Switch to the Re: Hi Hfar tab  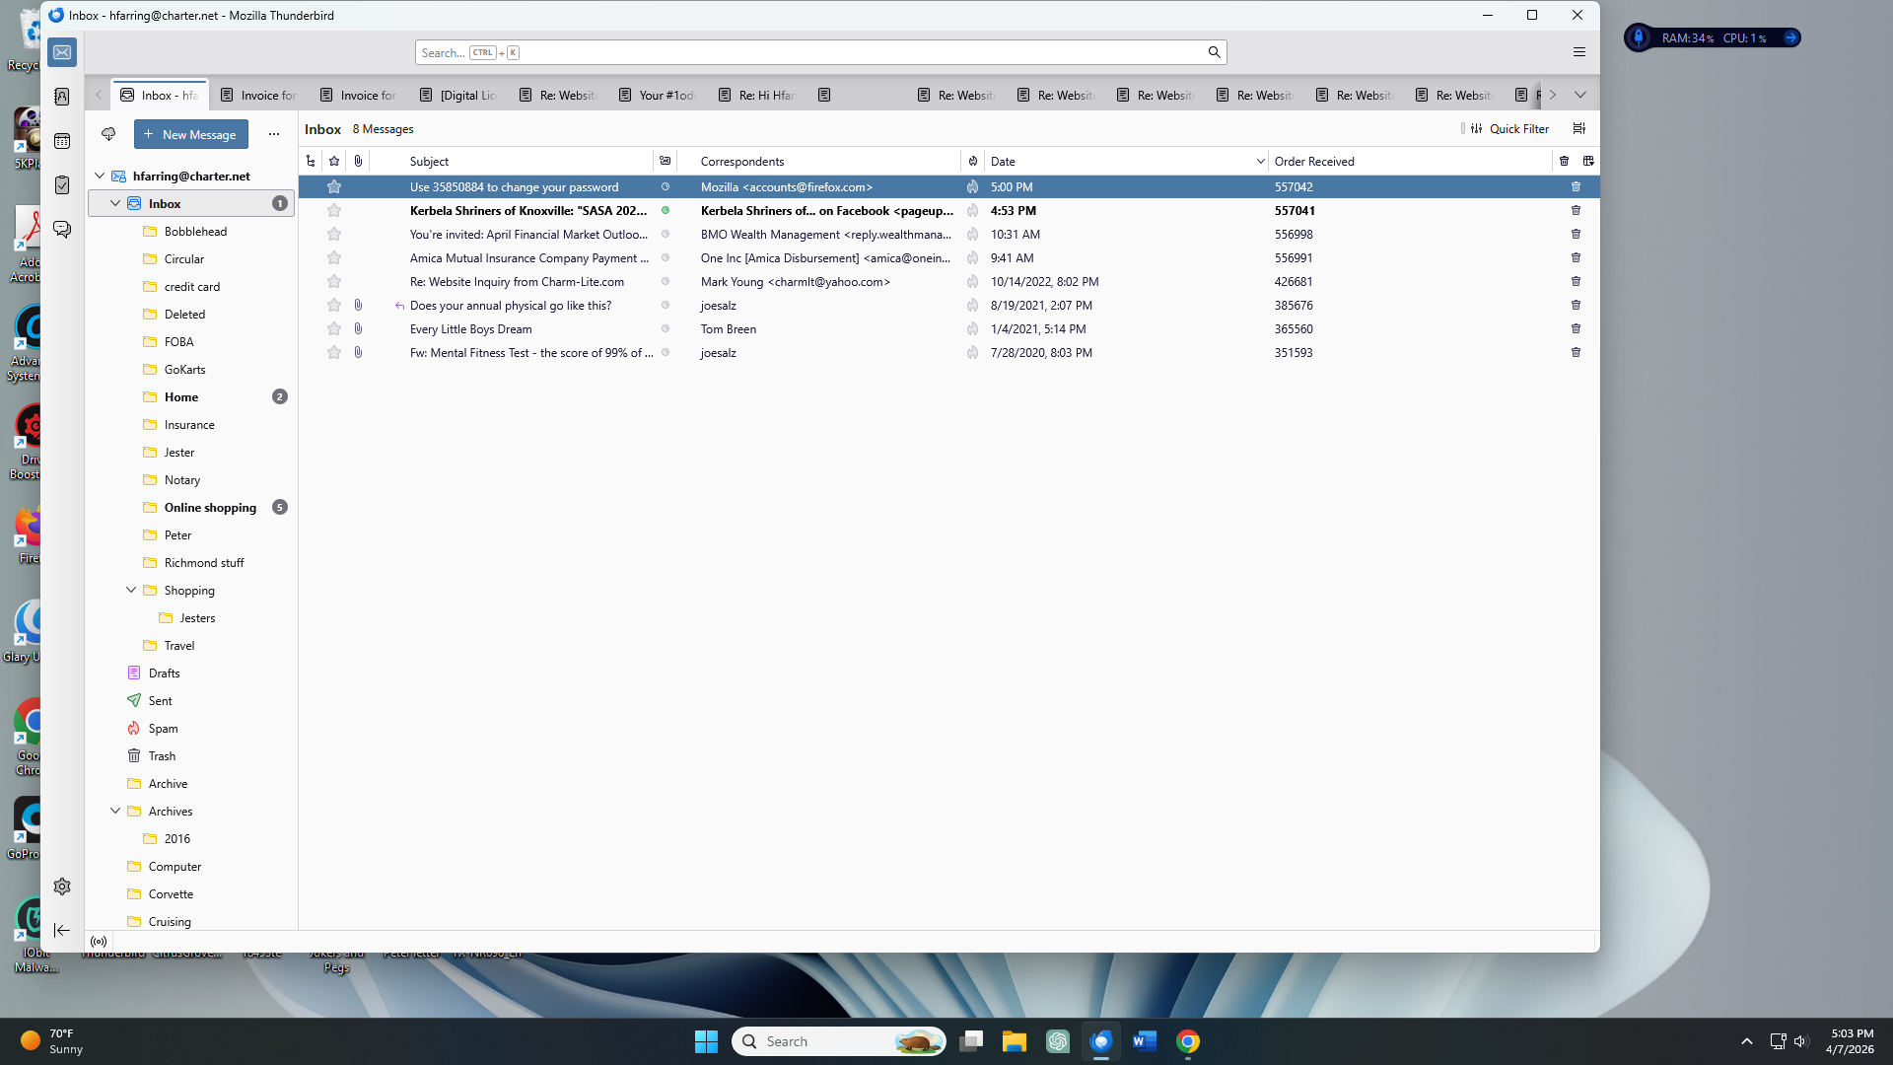click(758, 95)
